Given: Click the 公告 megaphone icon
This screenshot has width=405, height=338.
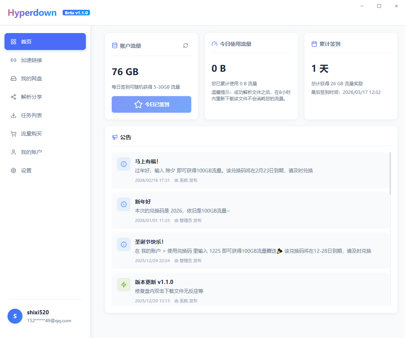Looking at the screenshot, I should click(114, 137).
